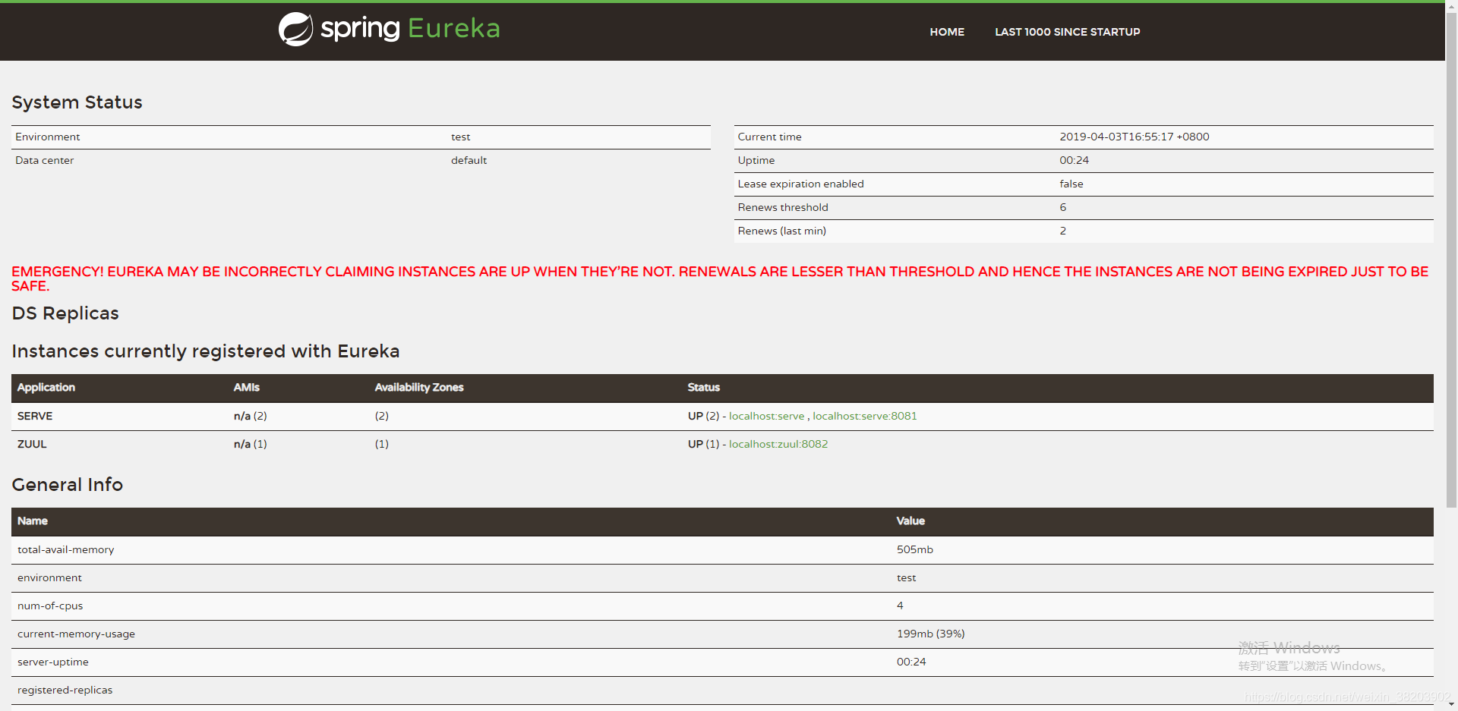Open the localhost:serve instance link
The image size is (1458, 711).
click(766, 416)
